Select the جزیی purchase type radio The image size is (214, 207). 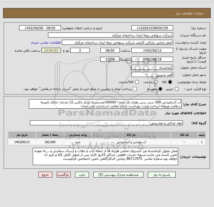pos(177,89)
